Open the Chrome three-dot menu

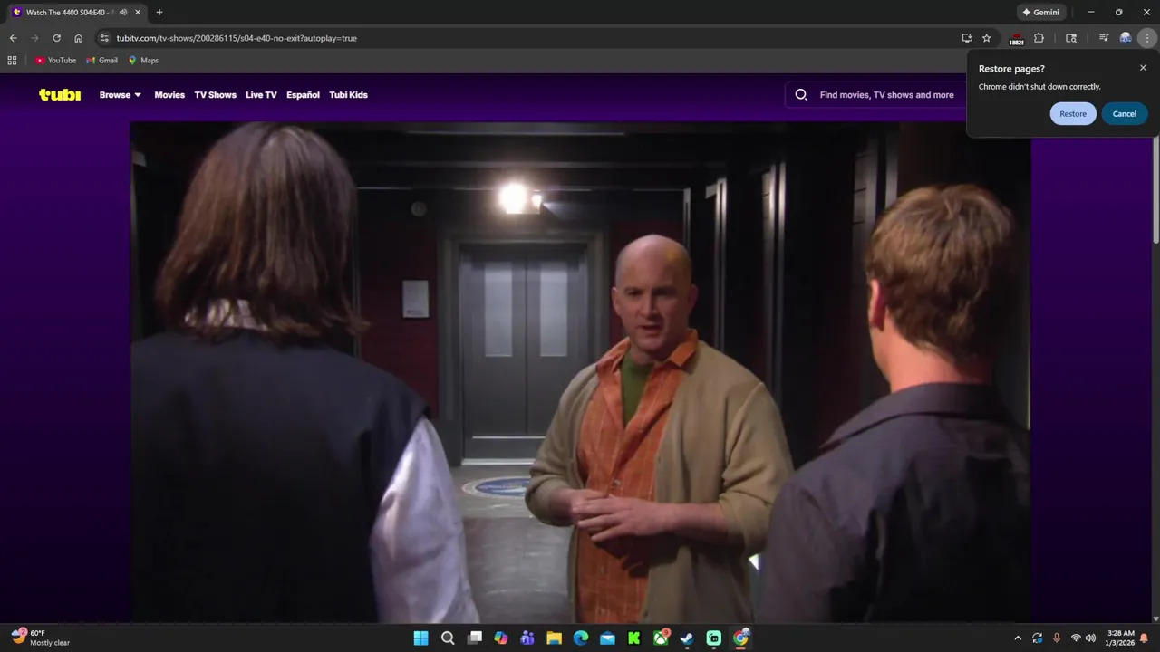coord(1147,38)
